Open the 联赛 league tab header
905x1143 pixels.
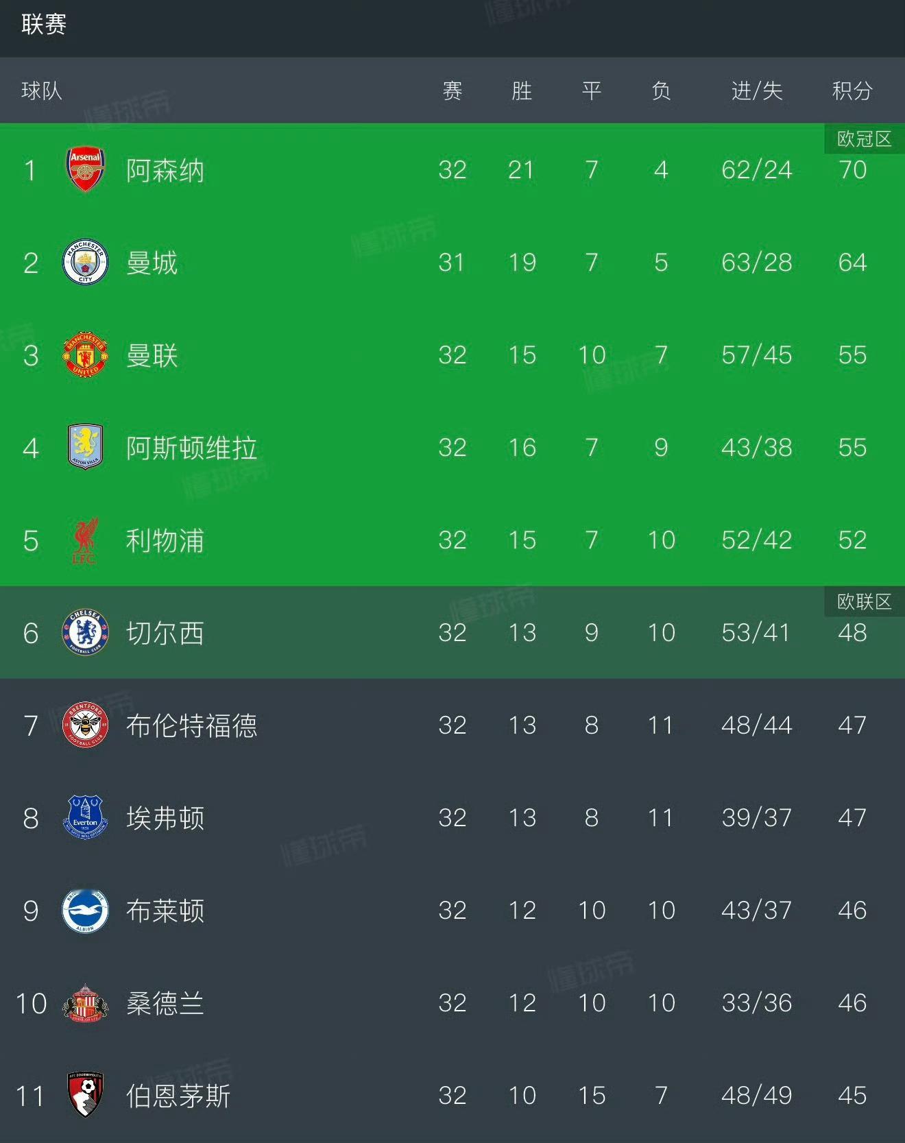pos(44,25)
